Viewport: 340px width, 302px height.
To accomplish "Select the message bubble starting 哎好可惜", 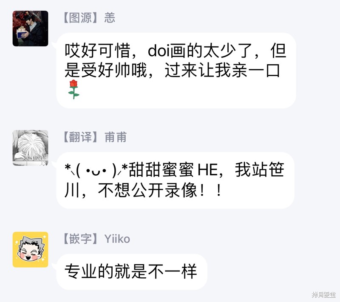I will [x=176, y=71].
